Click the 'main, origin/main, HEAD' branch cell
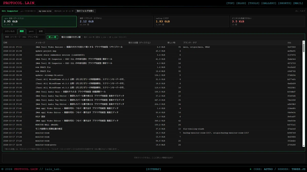 (196, 47)
